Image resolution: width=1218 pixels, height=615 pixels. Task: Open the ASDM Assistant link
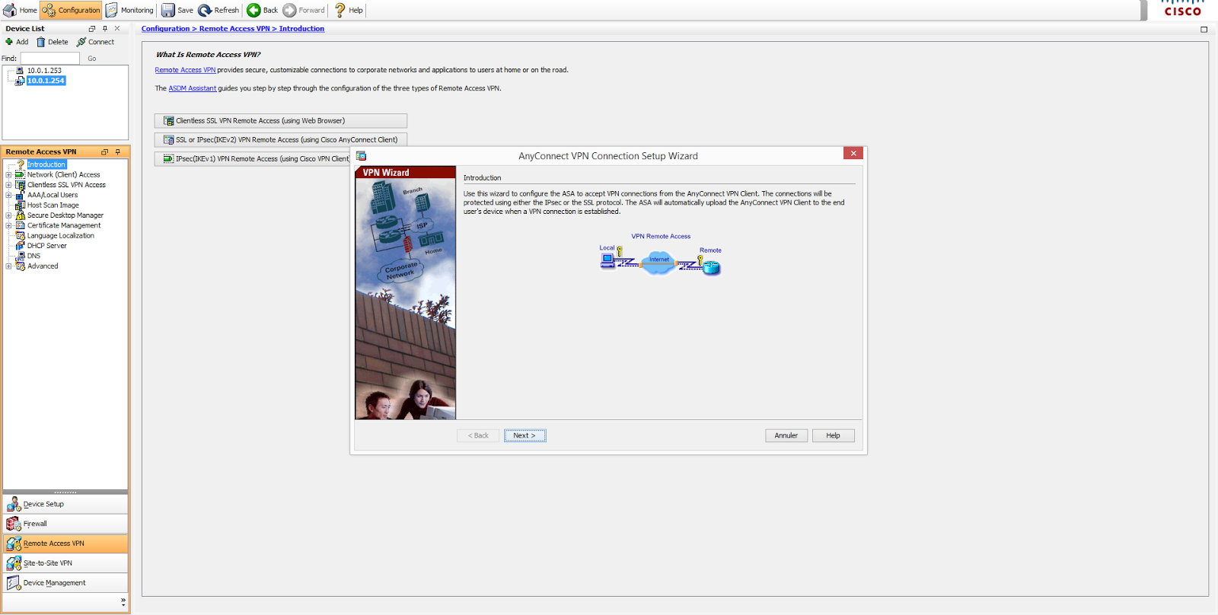click(193, 88)
